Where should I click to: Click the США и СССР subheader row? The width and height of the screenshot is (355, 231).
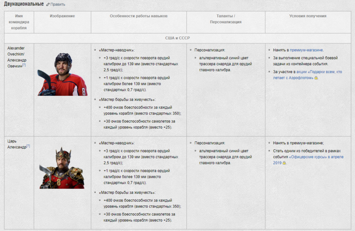click(x=177, y=38)
